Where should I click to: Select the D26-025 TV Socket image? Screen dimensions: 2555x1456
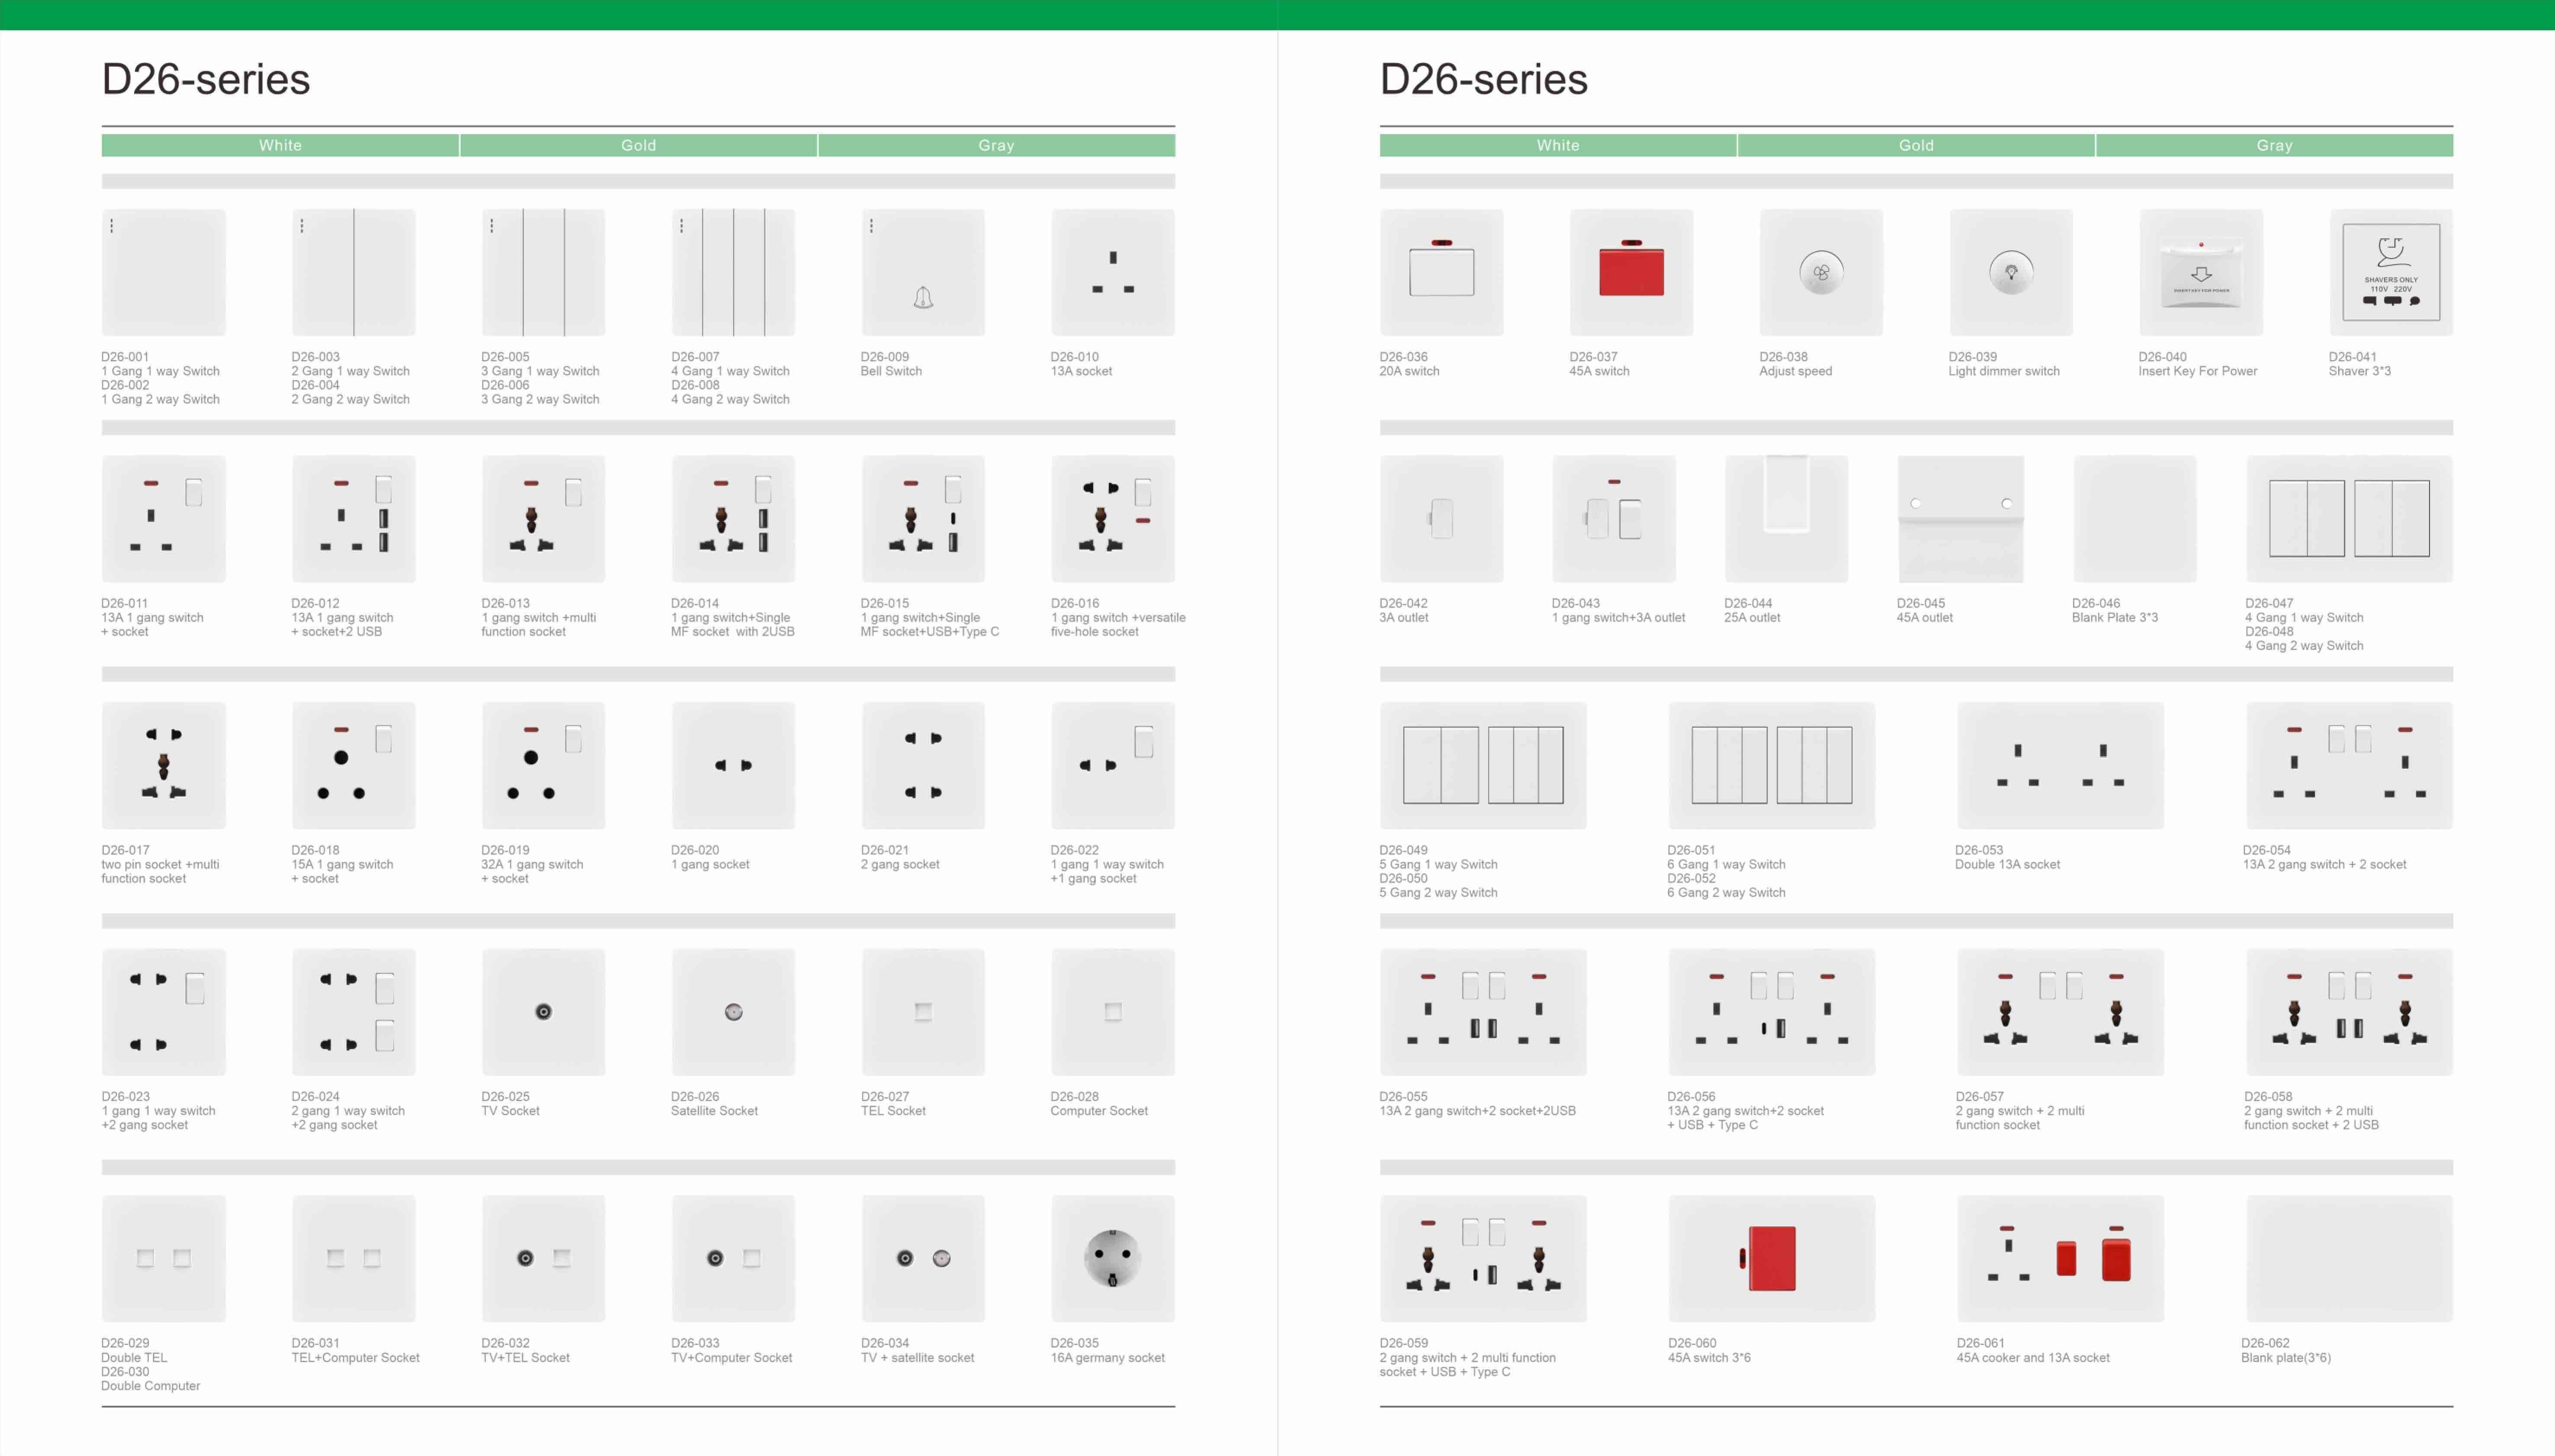[543, 1012]
